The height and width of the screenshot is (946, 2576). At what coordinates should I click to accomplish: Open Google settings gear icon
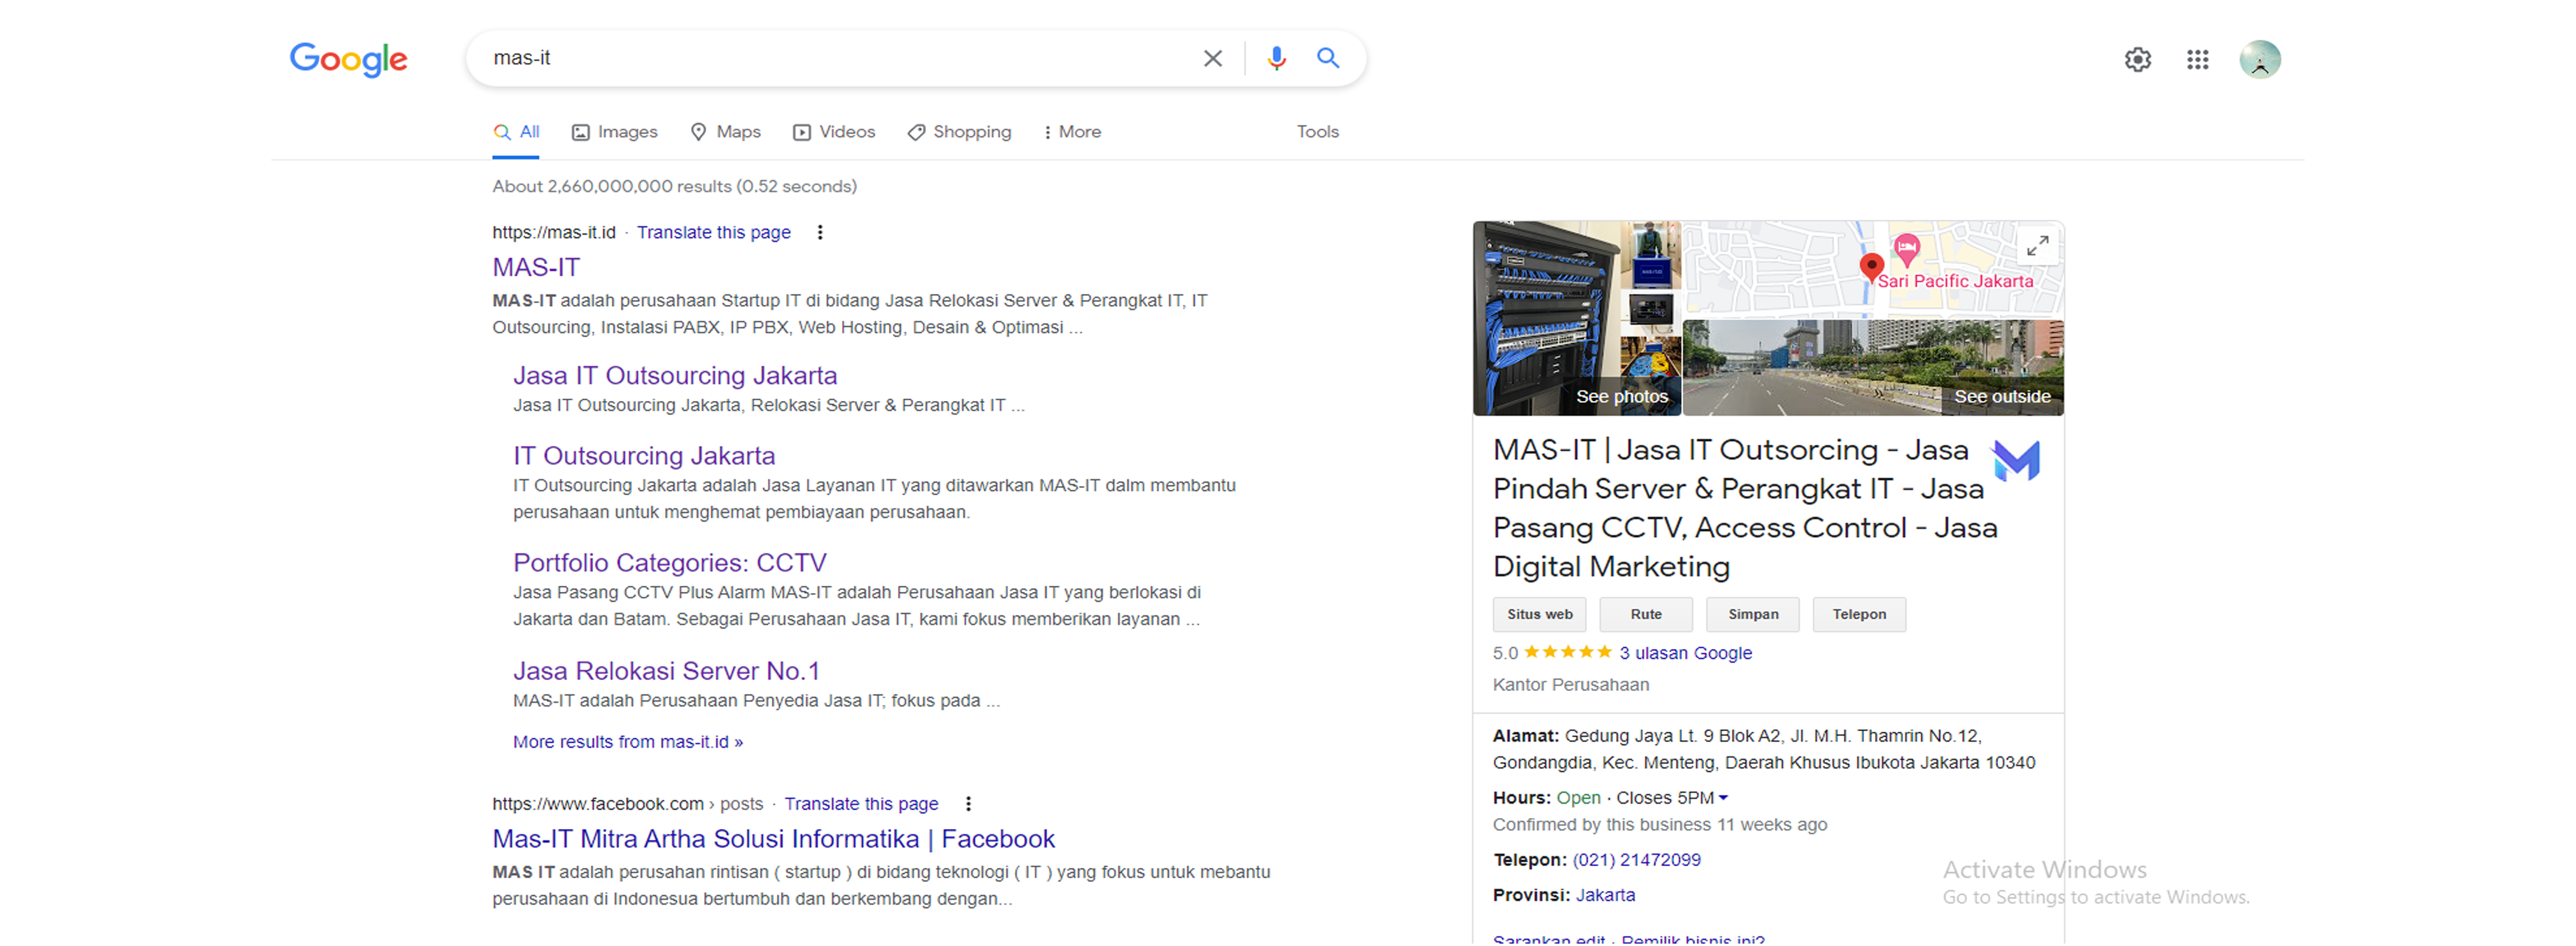2138,60
